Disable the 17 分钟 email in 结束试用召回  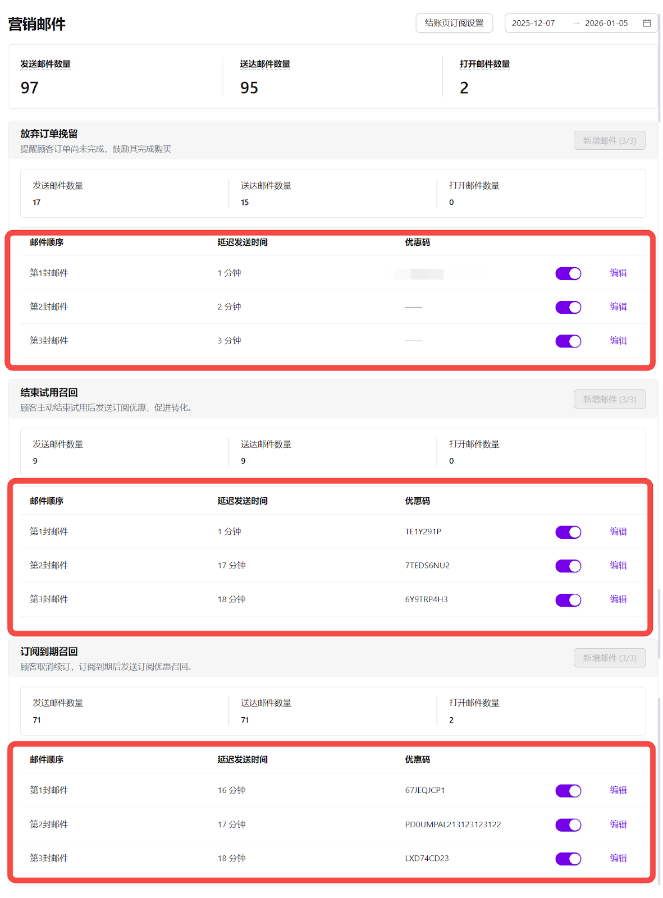(x=568, y=566)
